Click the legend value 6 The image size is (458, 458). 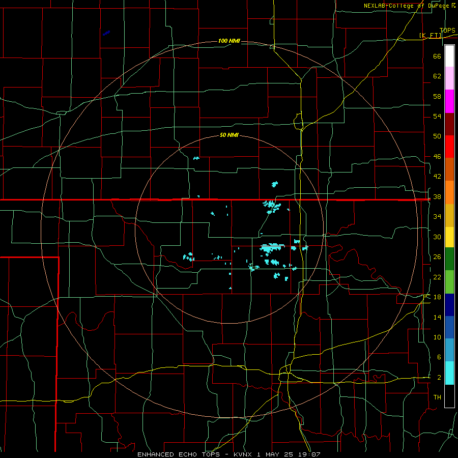coord(439,357)
